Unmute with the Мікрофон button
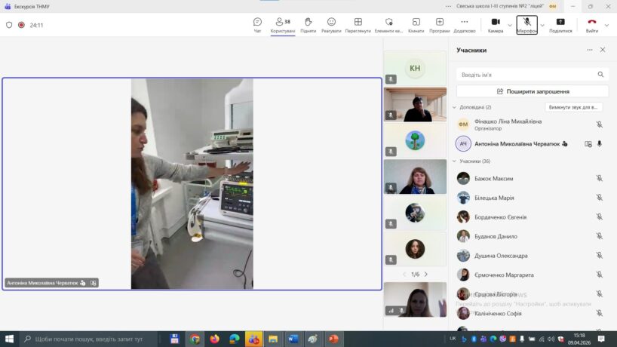The width and height of the screenshot is (617, 347). (526, 25)
